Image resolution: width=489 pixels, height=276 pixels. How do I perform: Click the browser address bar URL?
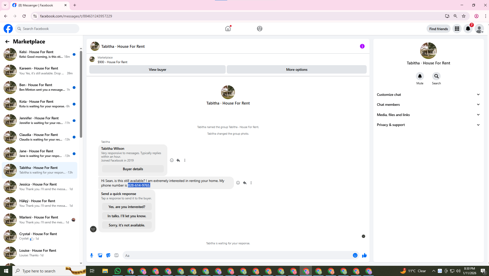[76, 16]
